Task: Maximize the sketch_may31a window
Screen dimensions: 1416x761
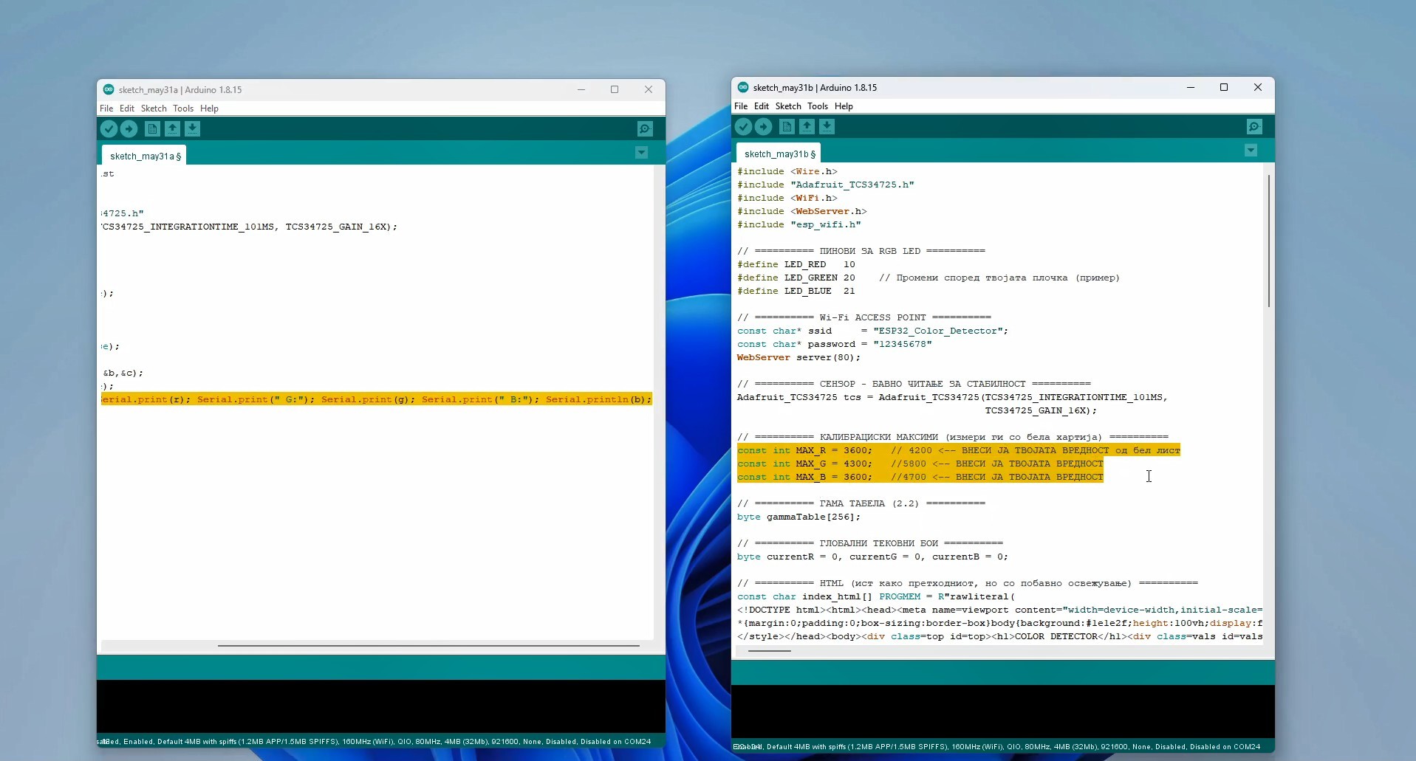Action: [x=615, y=89]
